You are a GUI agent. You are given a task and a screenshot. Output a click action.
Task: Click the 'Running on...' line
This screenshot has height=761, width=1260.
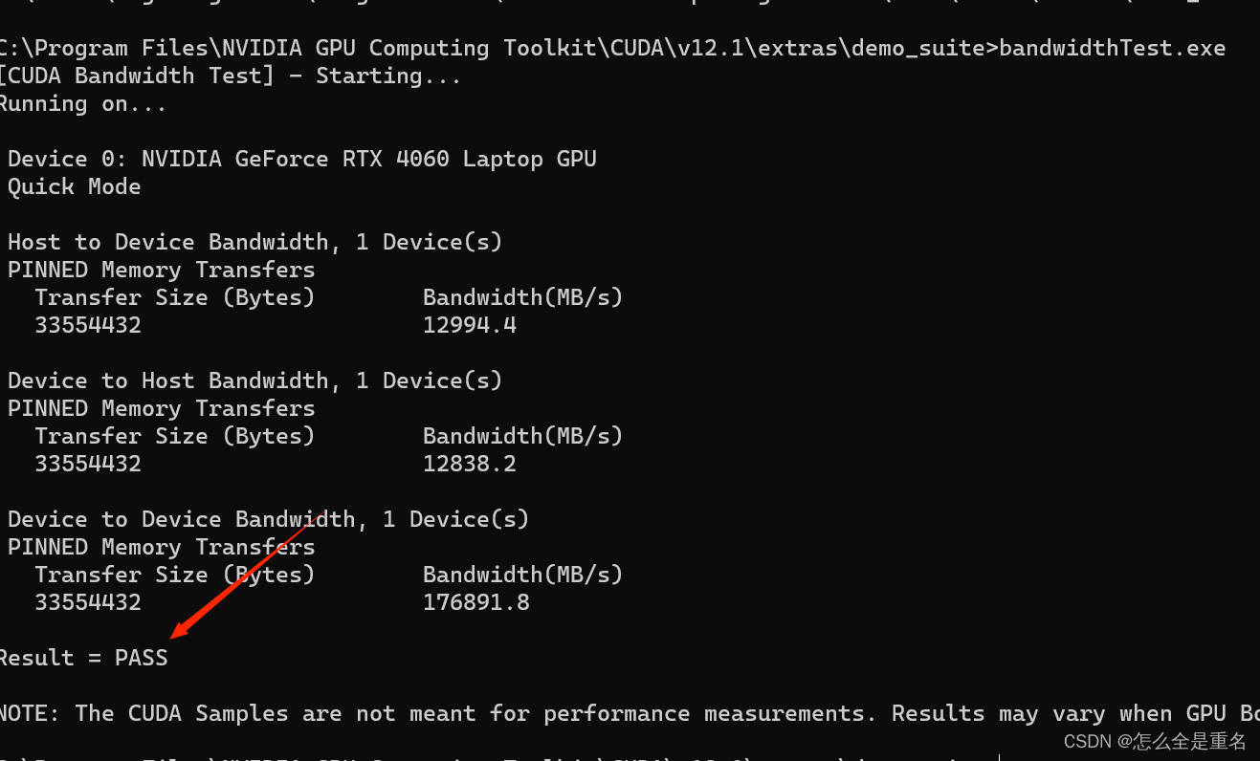(x=83, y=104)
